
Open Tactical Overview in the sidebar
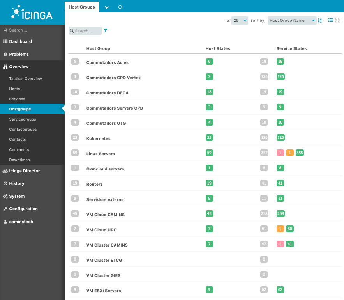(x=25, y=79)
